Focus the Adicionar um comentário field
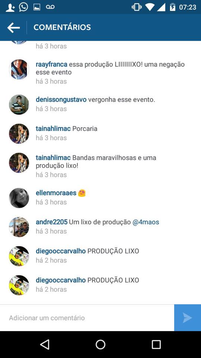The height and width of the screenshot is (358, 201). 87,318
